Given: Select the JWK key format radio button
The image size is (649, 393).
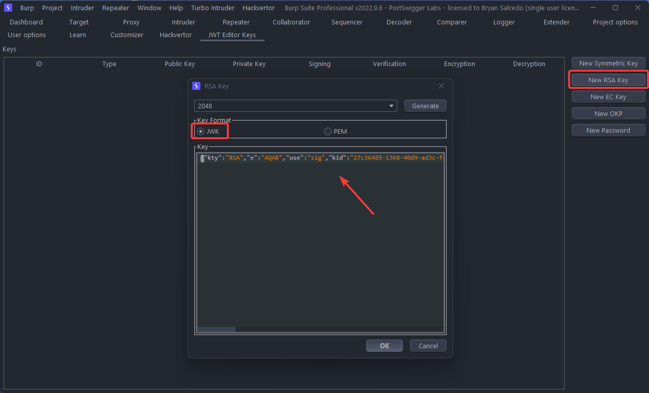Looking at the screenshot, I should 201,131.
